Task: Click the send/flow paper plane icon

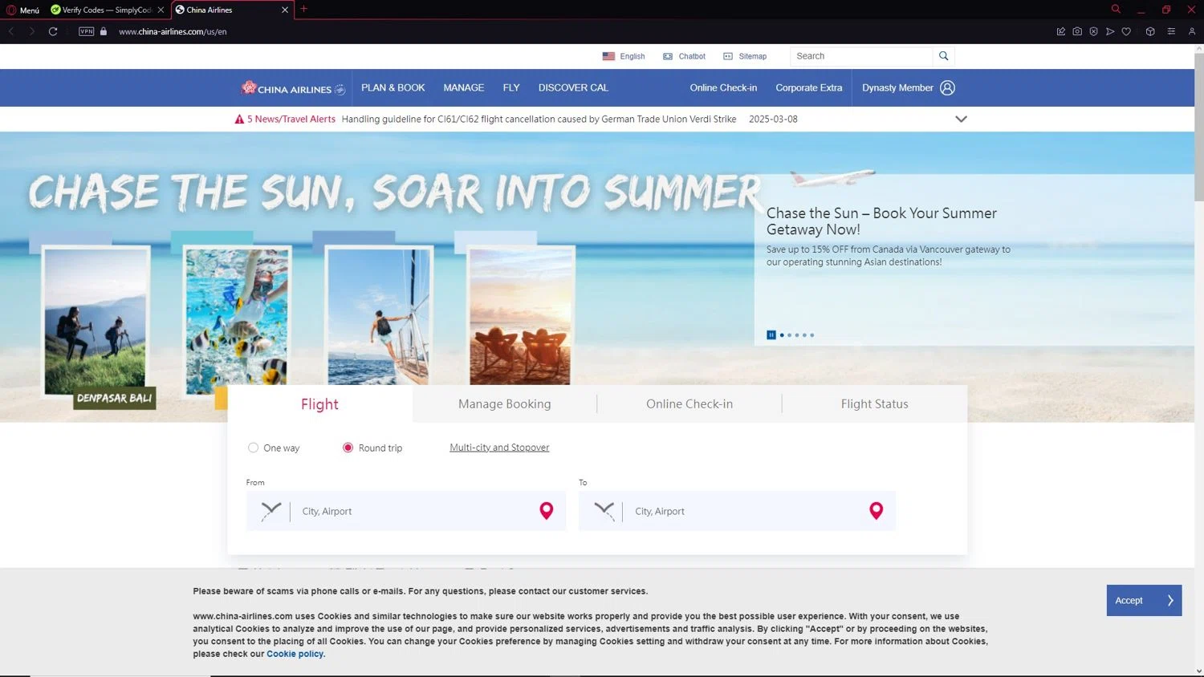Action: coord(1110,31)
